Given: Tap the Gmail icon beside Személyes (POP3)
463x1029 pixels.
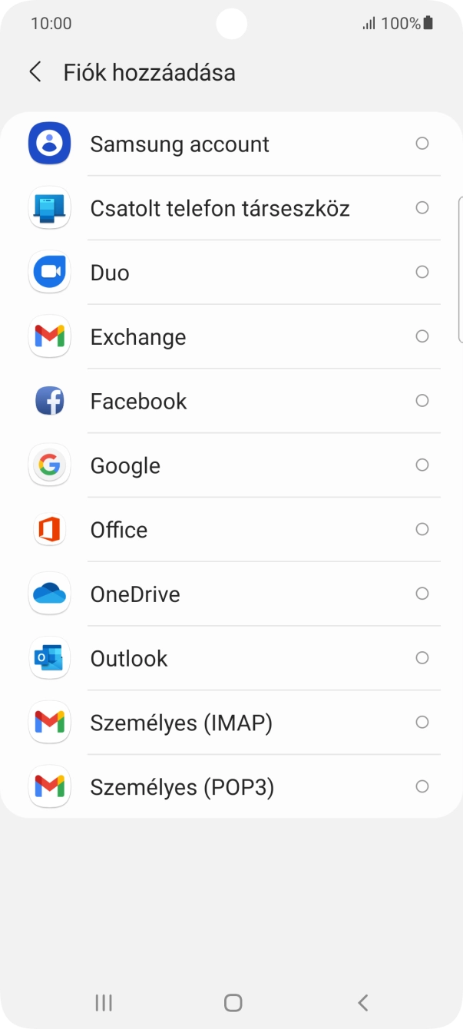Looking at the screenshot, I should point(49,786).
